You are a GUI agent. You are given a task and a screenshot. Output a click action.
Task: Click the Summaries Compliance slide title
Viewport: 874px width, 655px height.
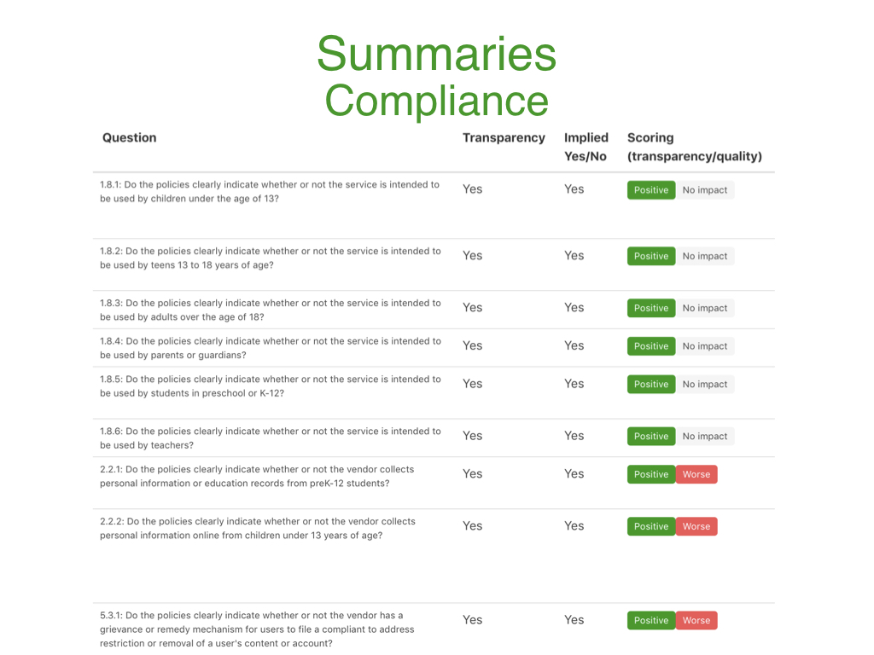pos(436,77)
